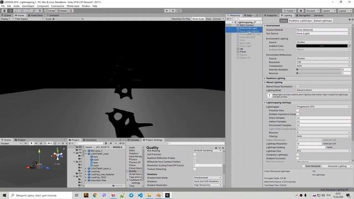Toggle Billboards Face Camera Position checkbox
Viewport: 354px width, 199px height.
coord(195,161)
